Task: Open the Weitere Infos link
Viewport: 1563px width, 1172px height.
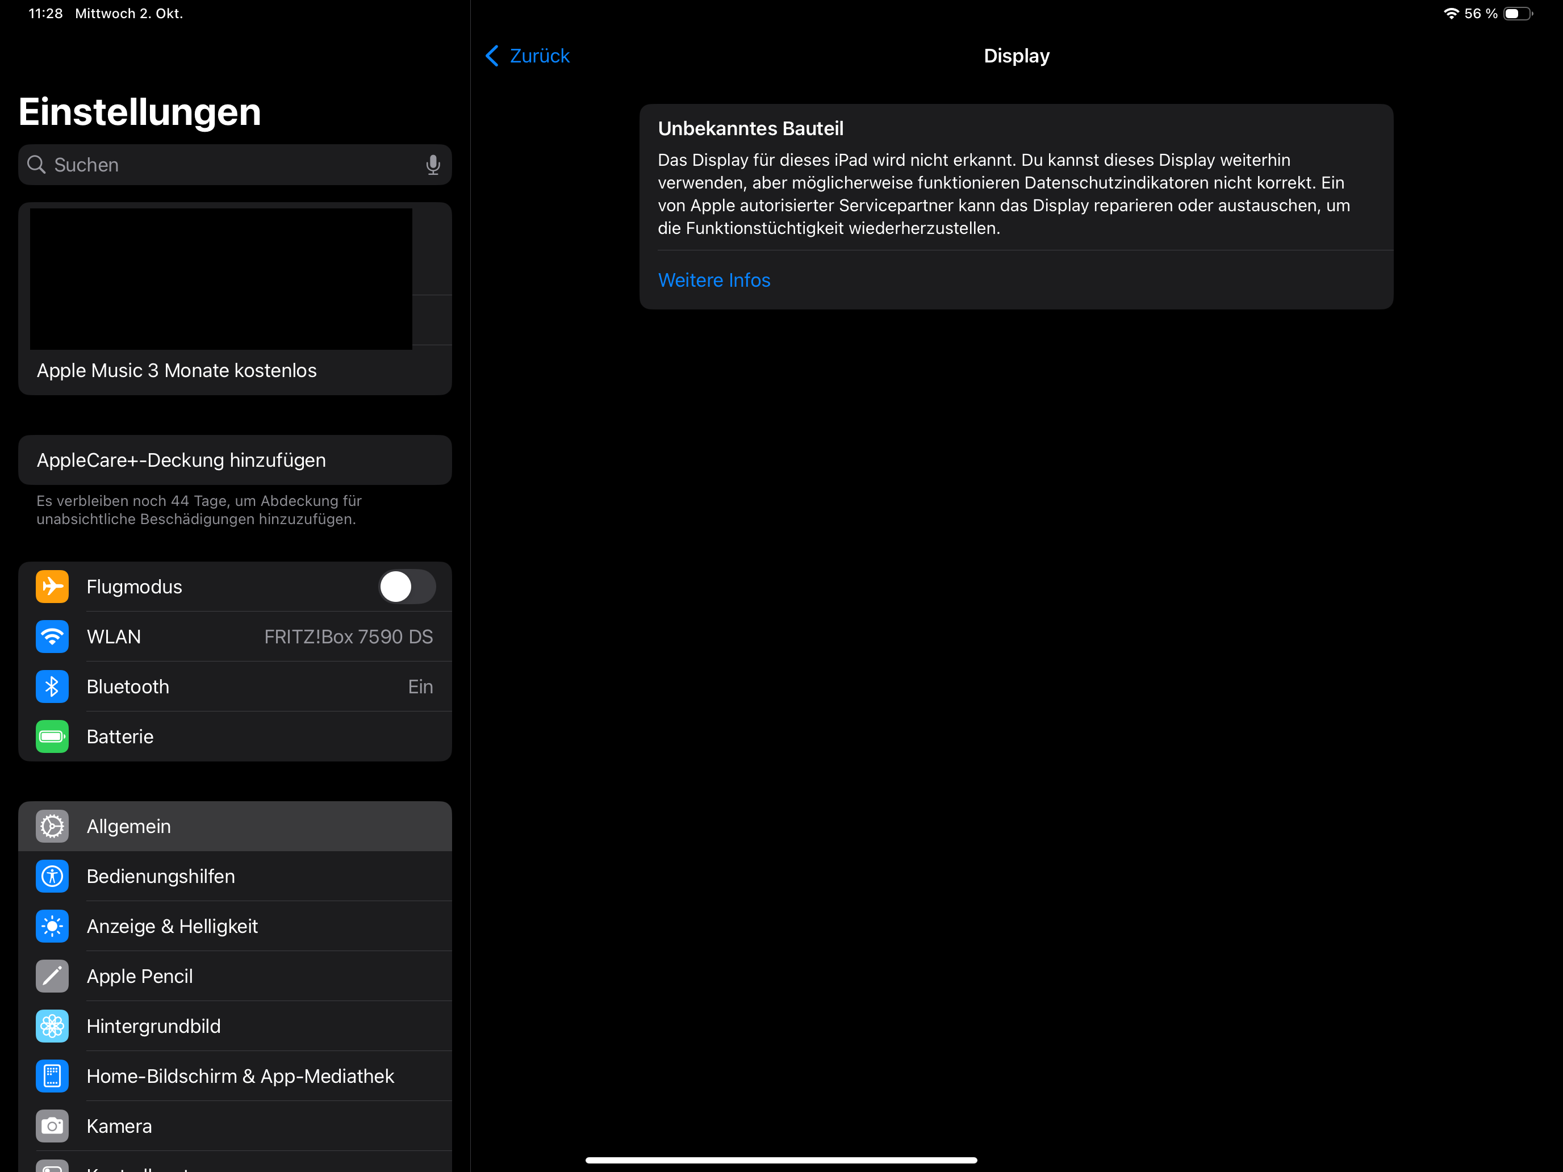Action: (714, 280)
